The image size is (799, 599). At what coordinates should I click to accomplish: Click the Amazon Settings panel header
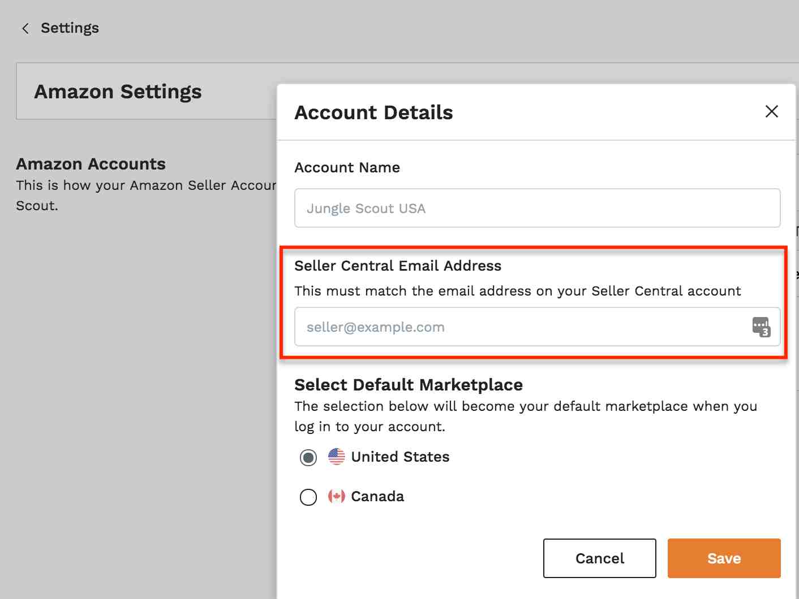click(x=118, y=92)
